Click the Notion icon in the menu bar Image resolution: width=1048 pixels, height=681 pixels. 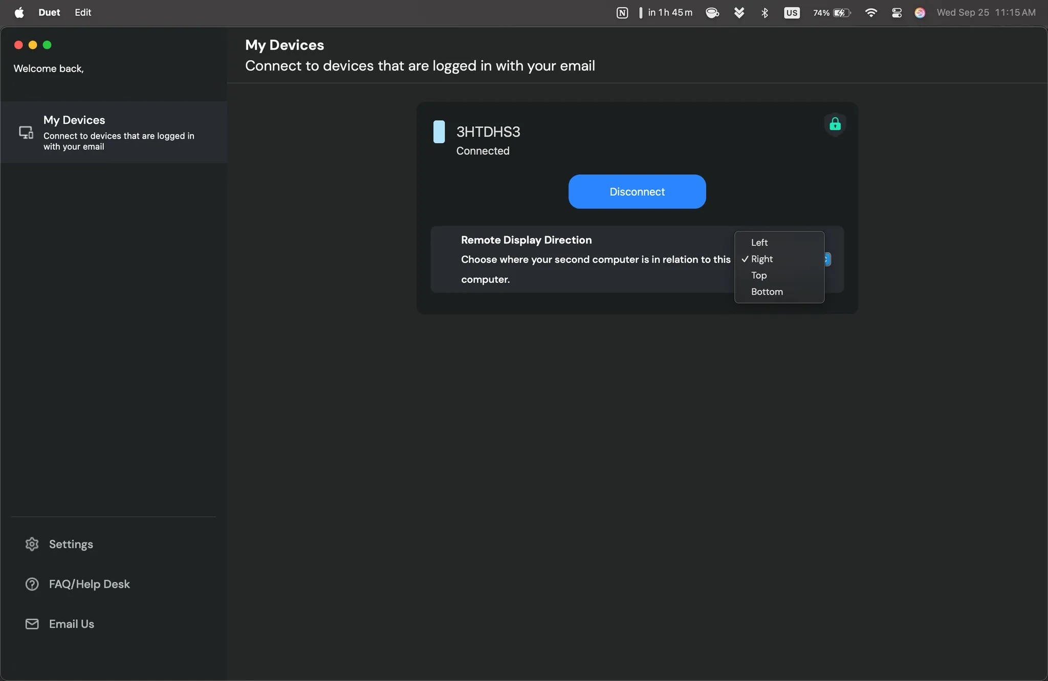tap(621, 12)
